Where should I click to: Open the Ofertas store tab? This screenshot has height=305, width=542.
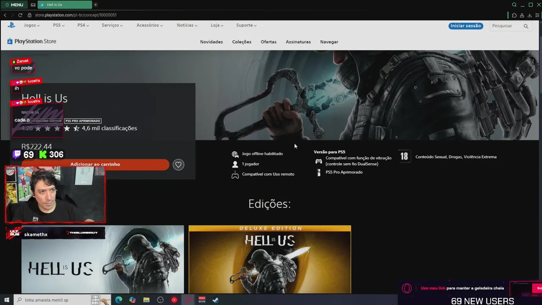click(268, 42)
